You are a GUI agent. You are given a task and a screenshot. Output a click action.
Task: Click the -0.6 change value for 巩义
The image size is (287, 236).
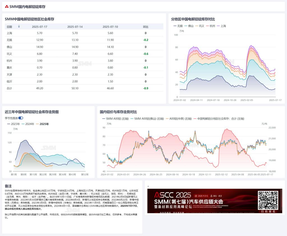pos(146,54)
